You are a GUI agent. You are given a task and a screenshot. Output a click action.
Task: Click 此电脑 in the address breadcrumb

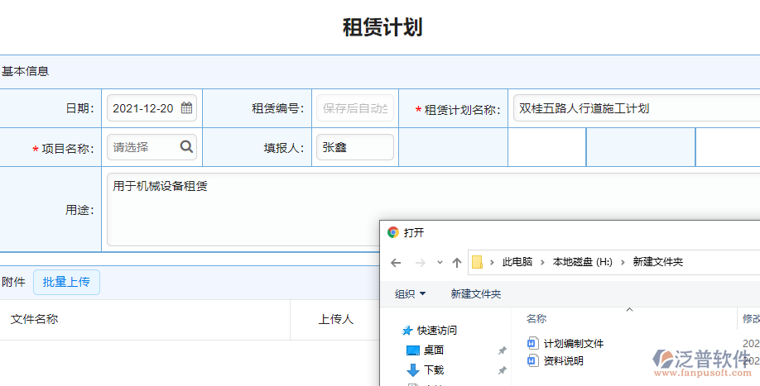click(x=517, y=262)
